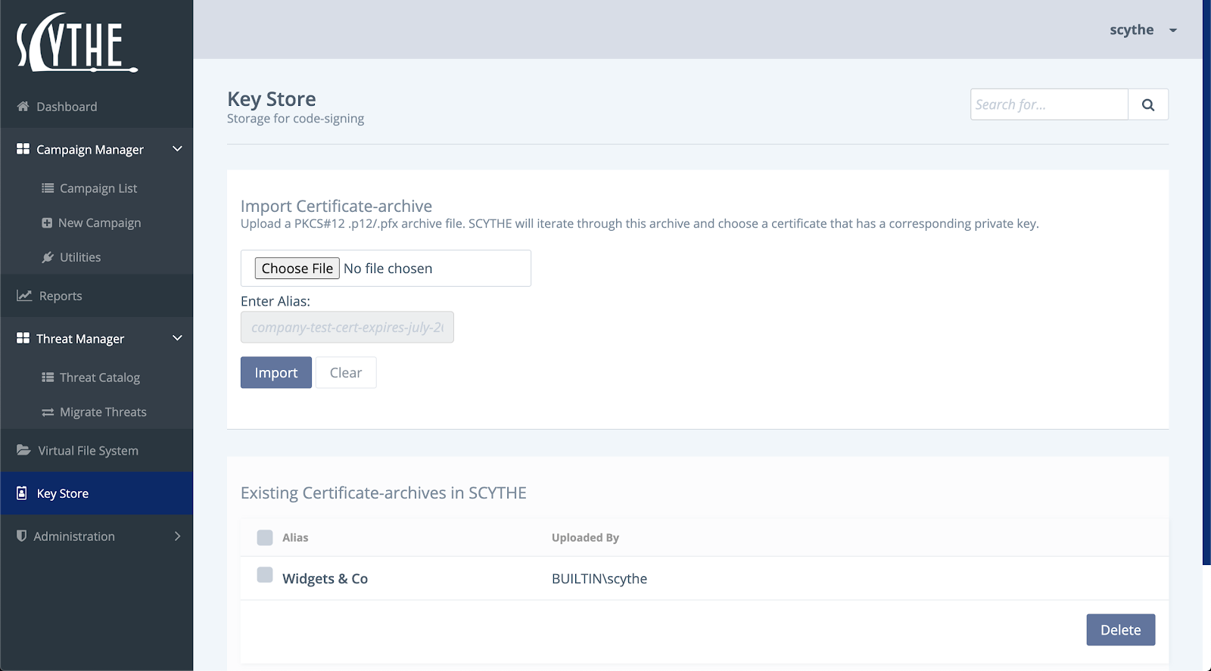The width and height of the screenshot is (1211, 671).
Task: Click the Reports chart icon
Action: 24,295
